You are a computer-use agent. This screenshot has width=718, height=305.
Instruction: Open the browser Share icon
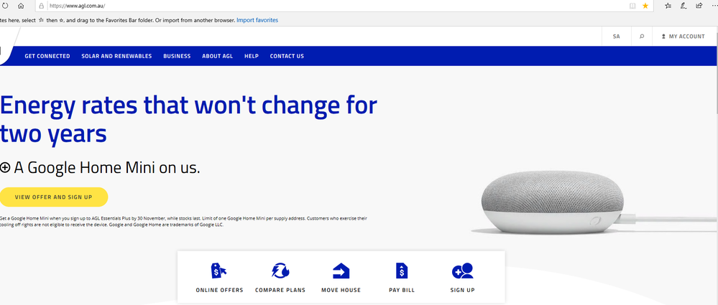pos(699,6)
